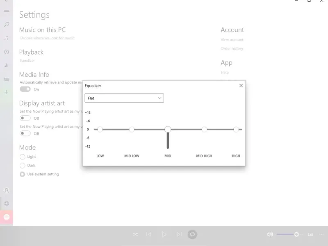Viewport: 328px width, 246px height.
Task: Click the LOW band slider knob
Action: click(100, 130)
